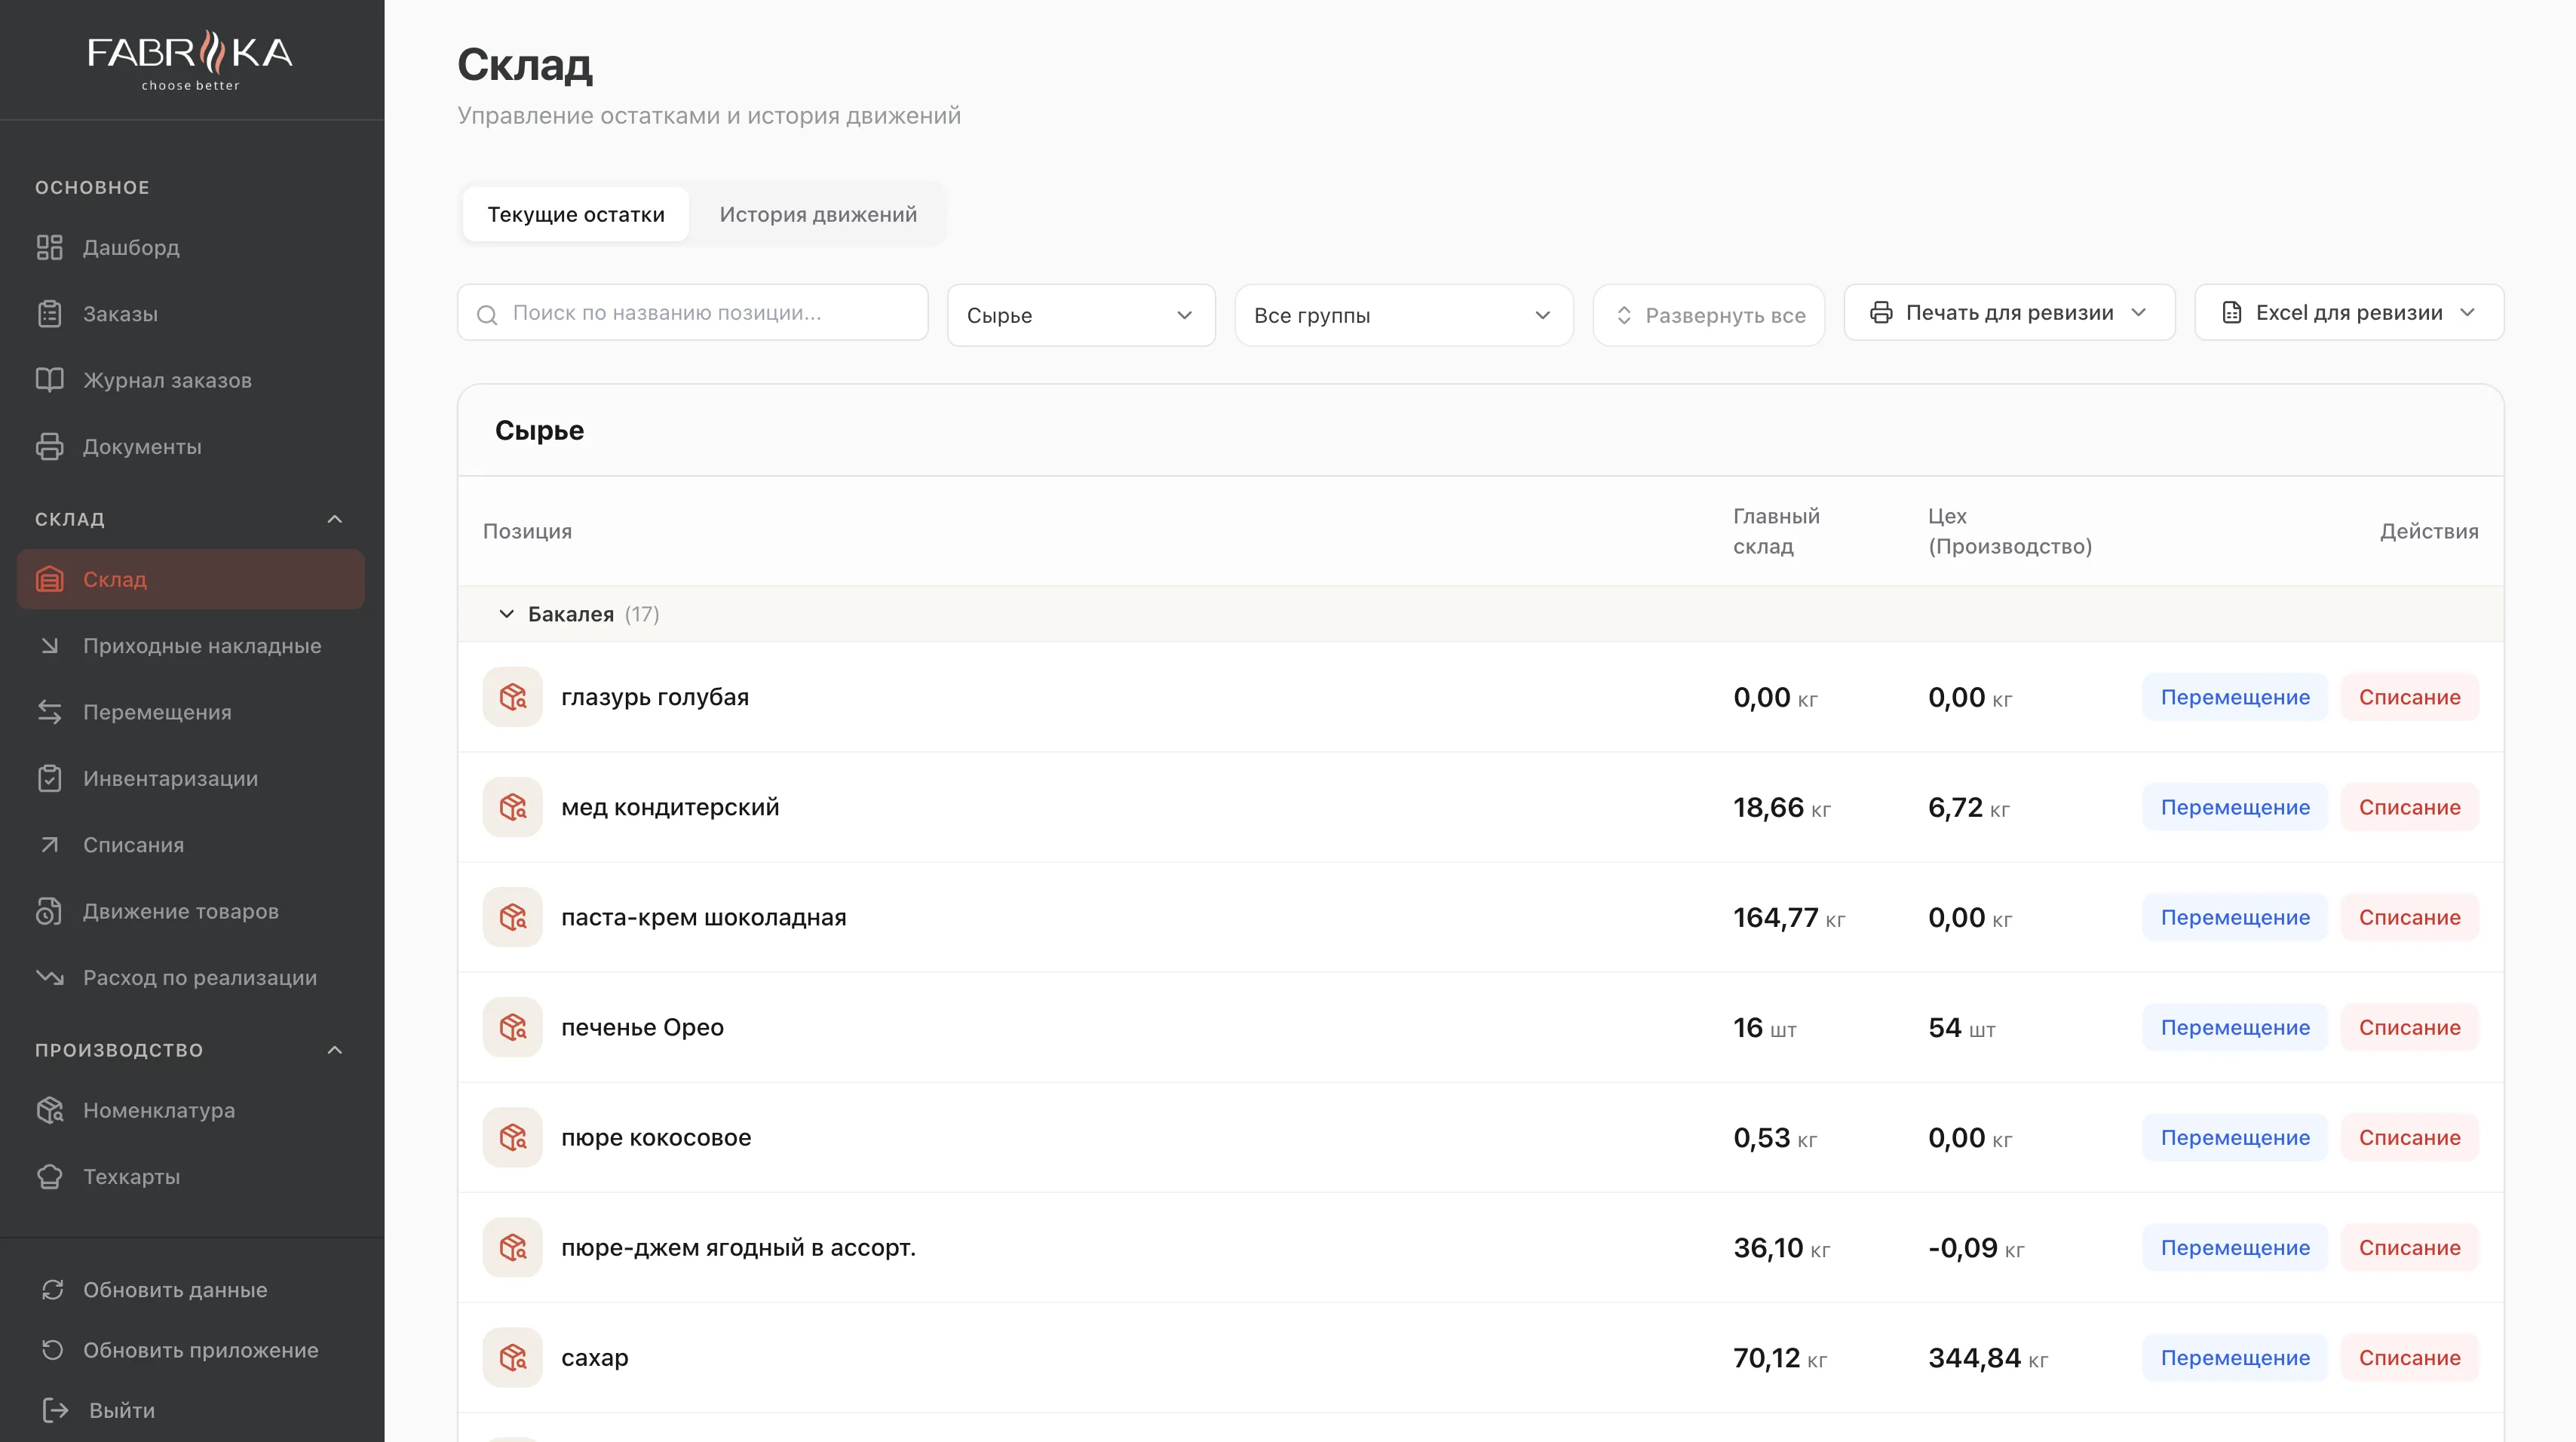Click the item icon for сахар
The height and width of the screenshot is (1442, 2576).
tap(512, 1357)
